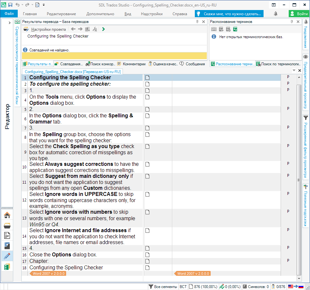
Task: Expand the collapsed navigation pane chevron
Action: [10, 23]
